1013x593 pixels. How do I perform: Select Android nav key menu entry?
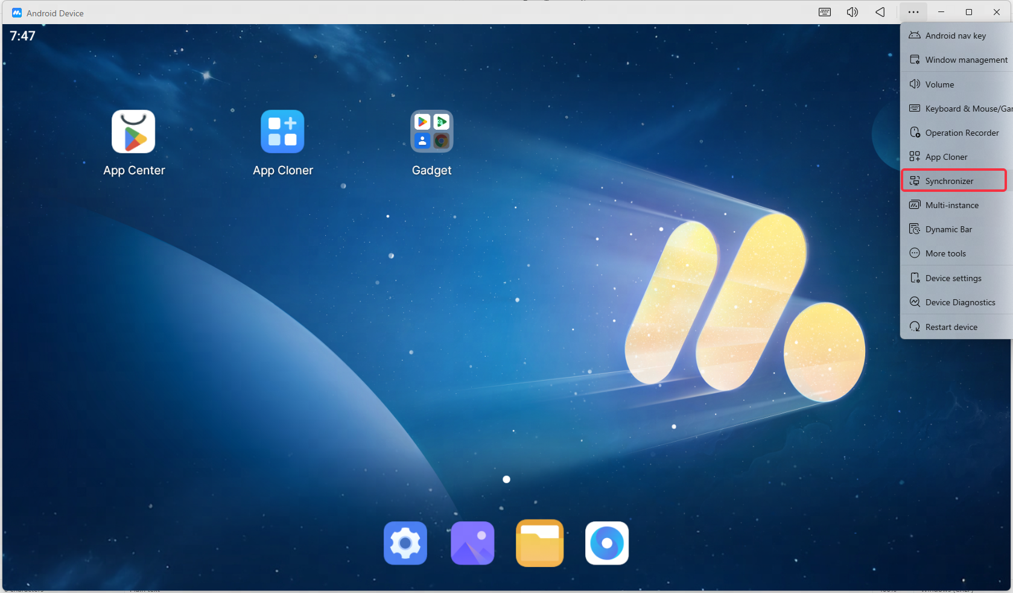pyautogui.click(x=957, y=36)
